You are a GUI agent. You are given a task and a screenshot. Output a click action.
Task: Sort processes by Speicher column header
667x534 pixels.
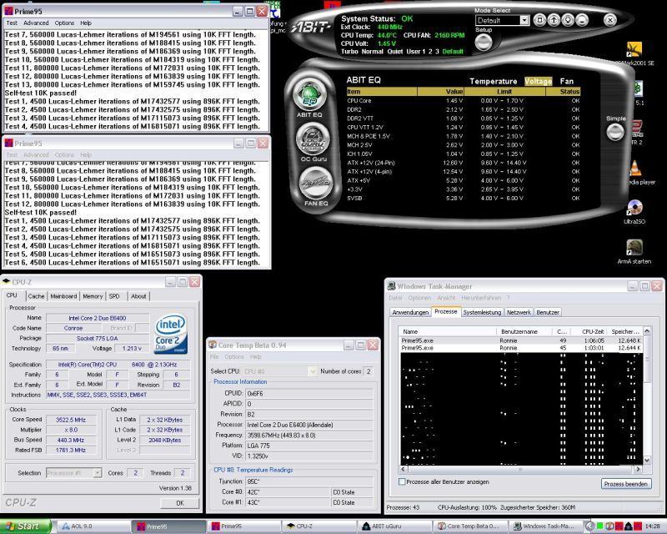point(625,332)
